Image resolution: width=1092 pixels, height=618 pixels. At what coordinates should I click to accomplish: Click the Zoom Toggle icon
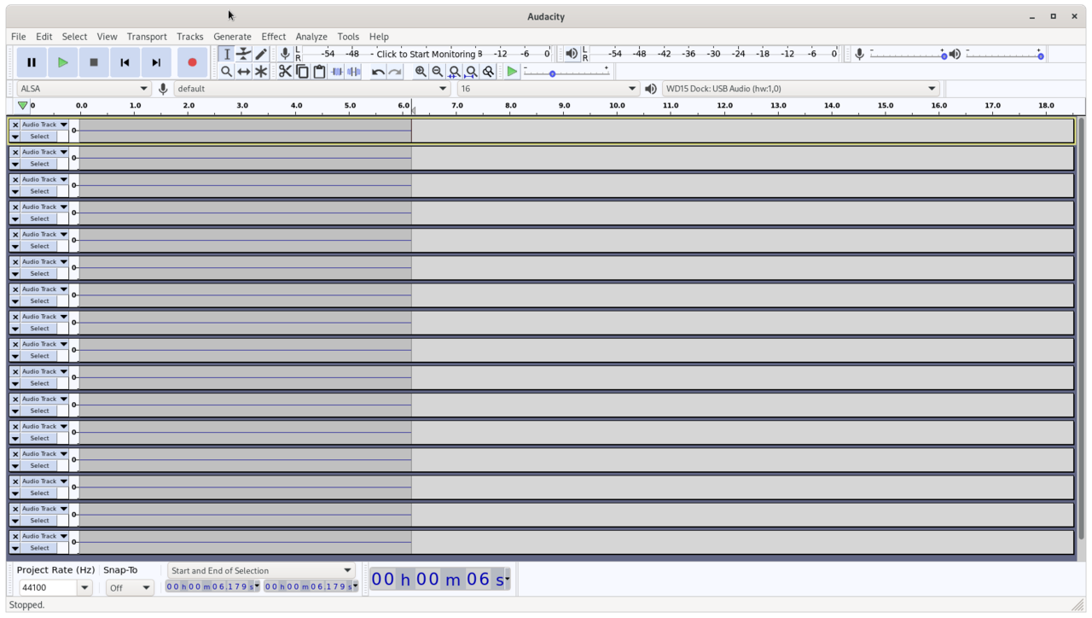click(488, 72)
